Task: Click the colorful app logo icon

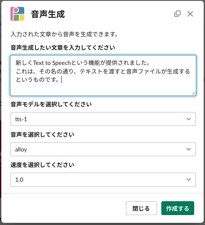Action: 17,14
